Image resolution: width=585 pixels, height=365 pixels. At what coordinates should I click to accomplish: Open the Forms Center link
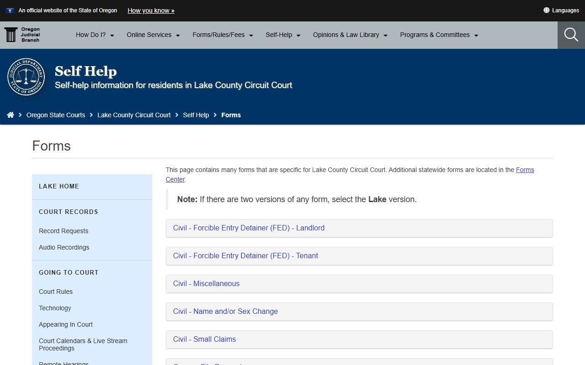pyautogui.click(x=525, y=170)
